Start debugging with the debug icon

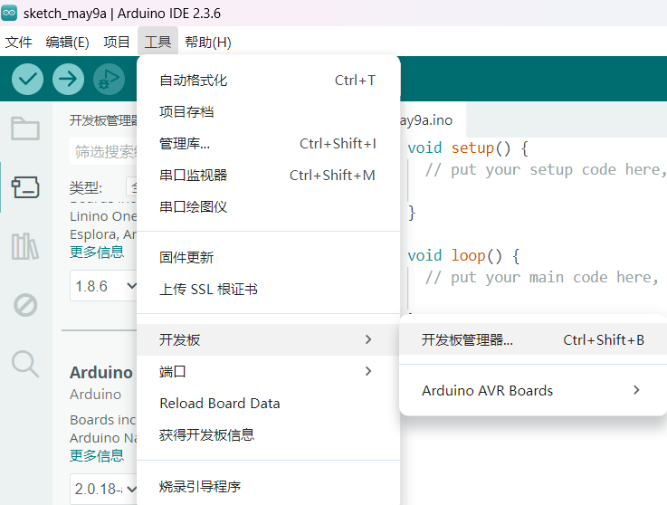point(109,79)
